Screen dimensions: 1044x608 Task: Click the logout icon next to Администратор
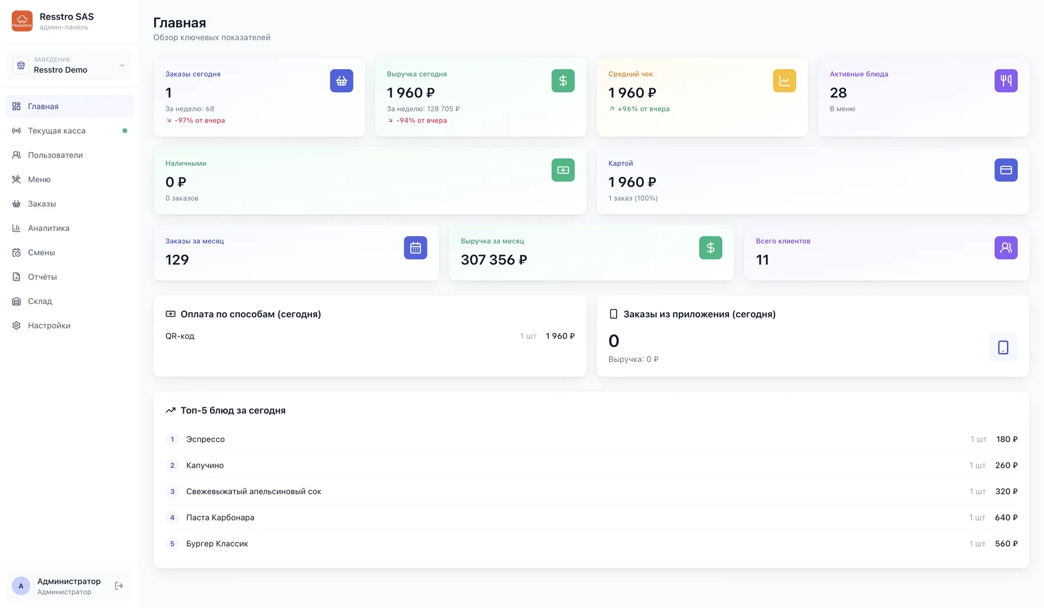[119, 586]
